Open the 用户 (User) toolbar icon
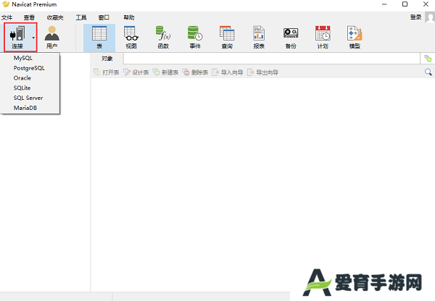 (x=52, y=37)
